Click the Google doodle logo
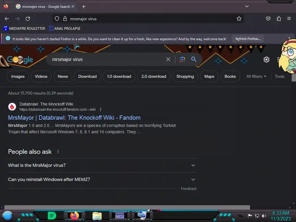 (x=20, y=60)
